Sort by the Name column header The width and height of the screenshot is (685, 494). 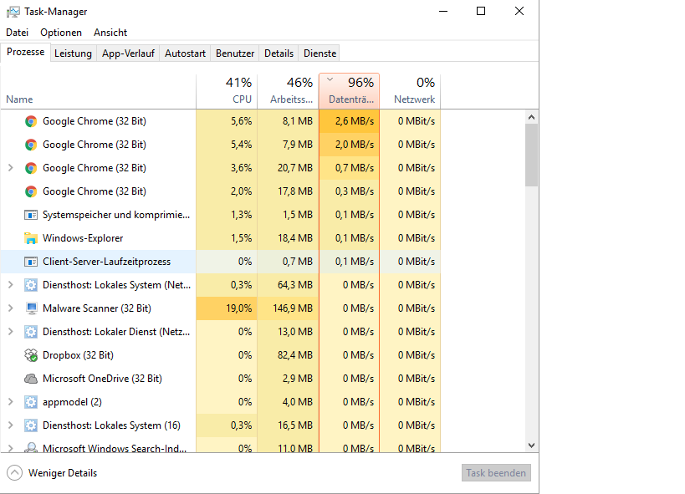99,91
